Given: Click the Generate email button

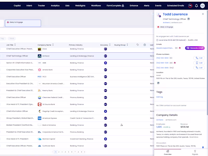Looking at the screenshot, I should tap(195, 48).
